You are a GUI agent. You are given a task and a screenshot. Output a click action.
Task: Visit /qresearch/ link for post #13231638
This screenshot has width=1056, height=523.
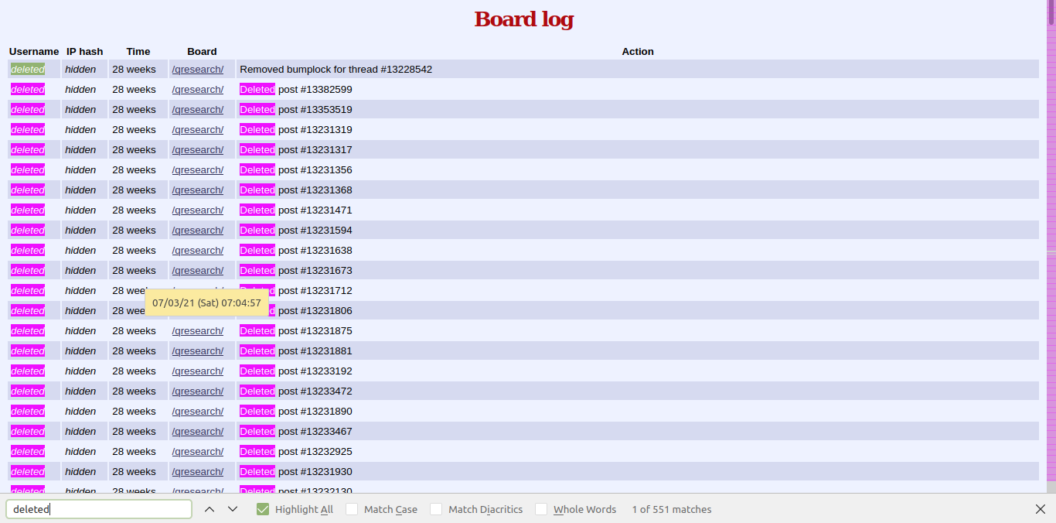[x=198, y=251]
